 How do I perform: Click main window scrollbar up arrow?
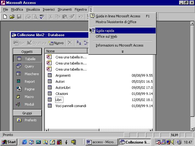[x=192, y=23]
